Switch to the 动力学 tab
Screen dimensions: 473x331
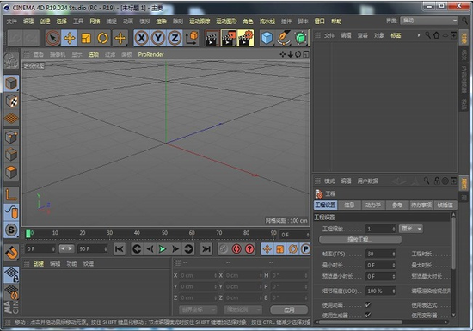coord(373,205)
